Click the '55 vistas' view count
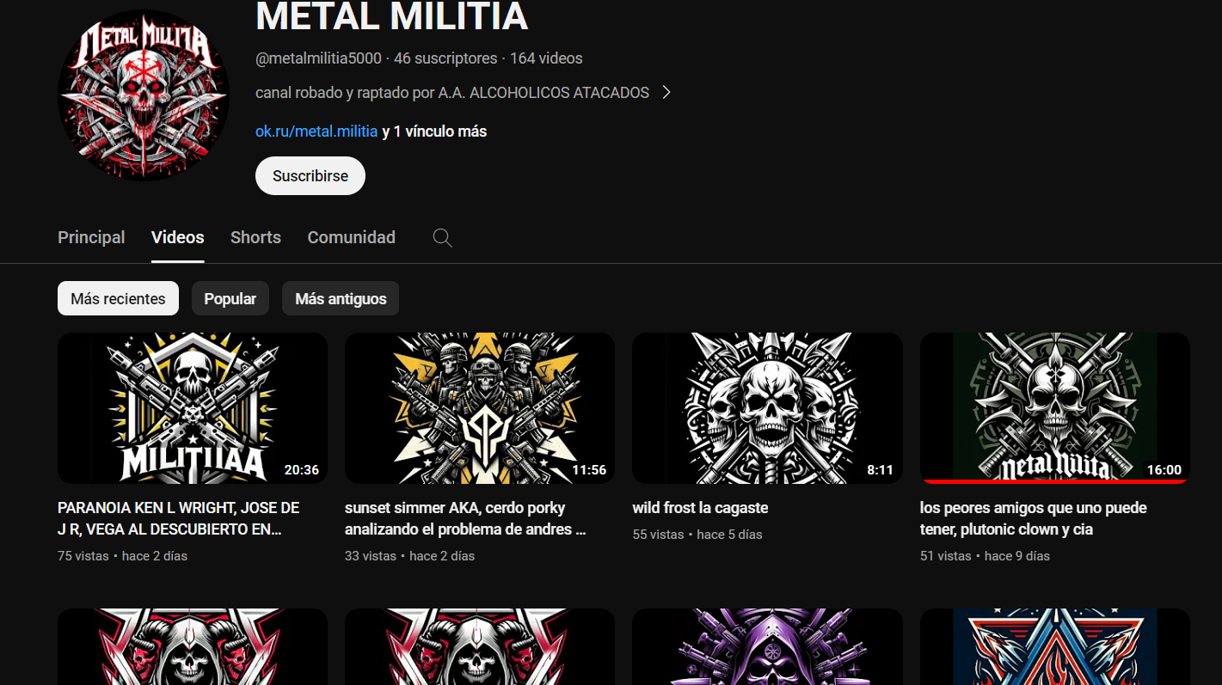1222x685 pixels. coord(658,535)
